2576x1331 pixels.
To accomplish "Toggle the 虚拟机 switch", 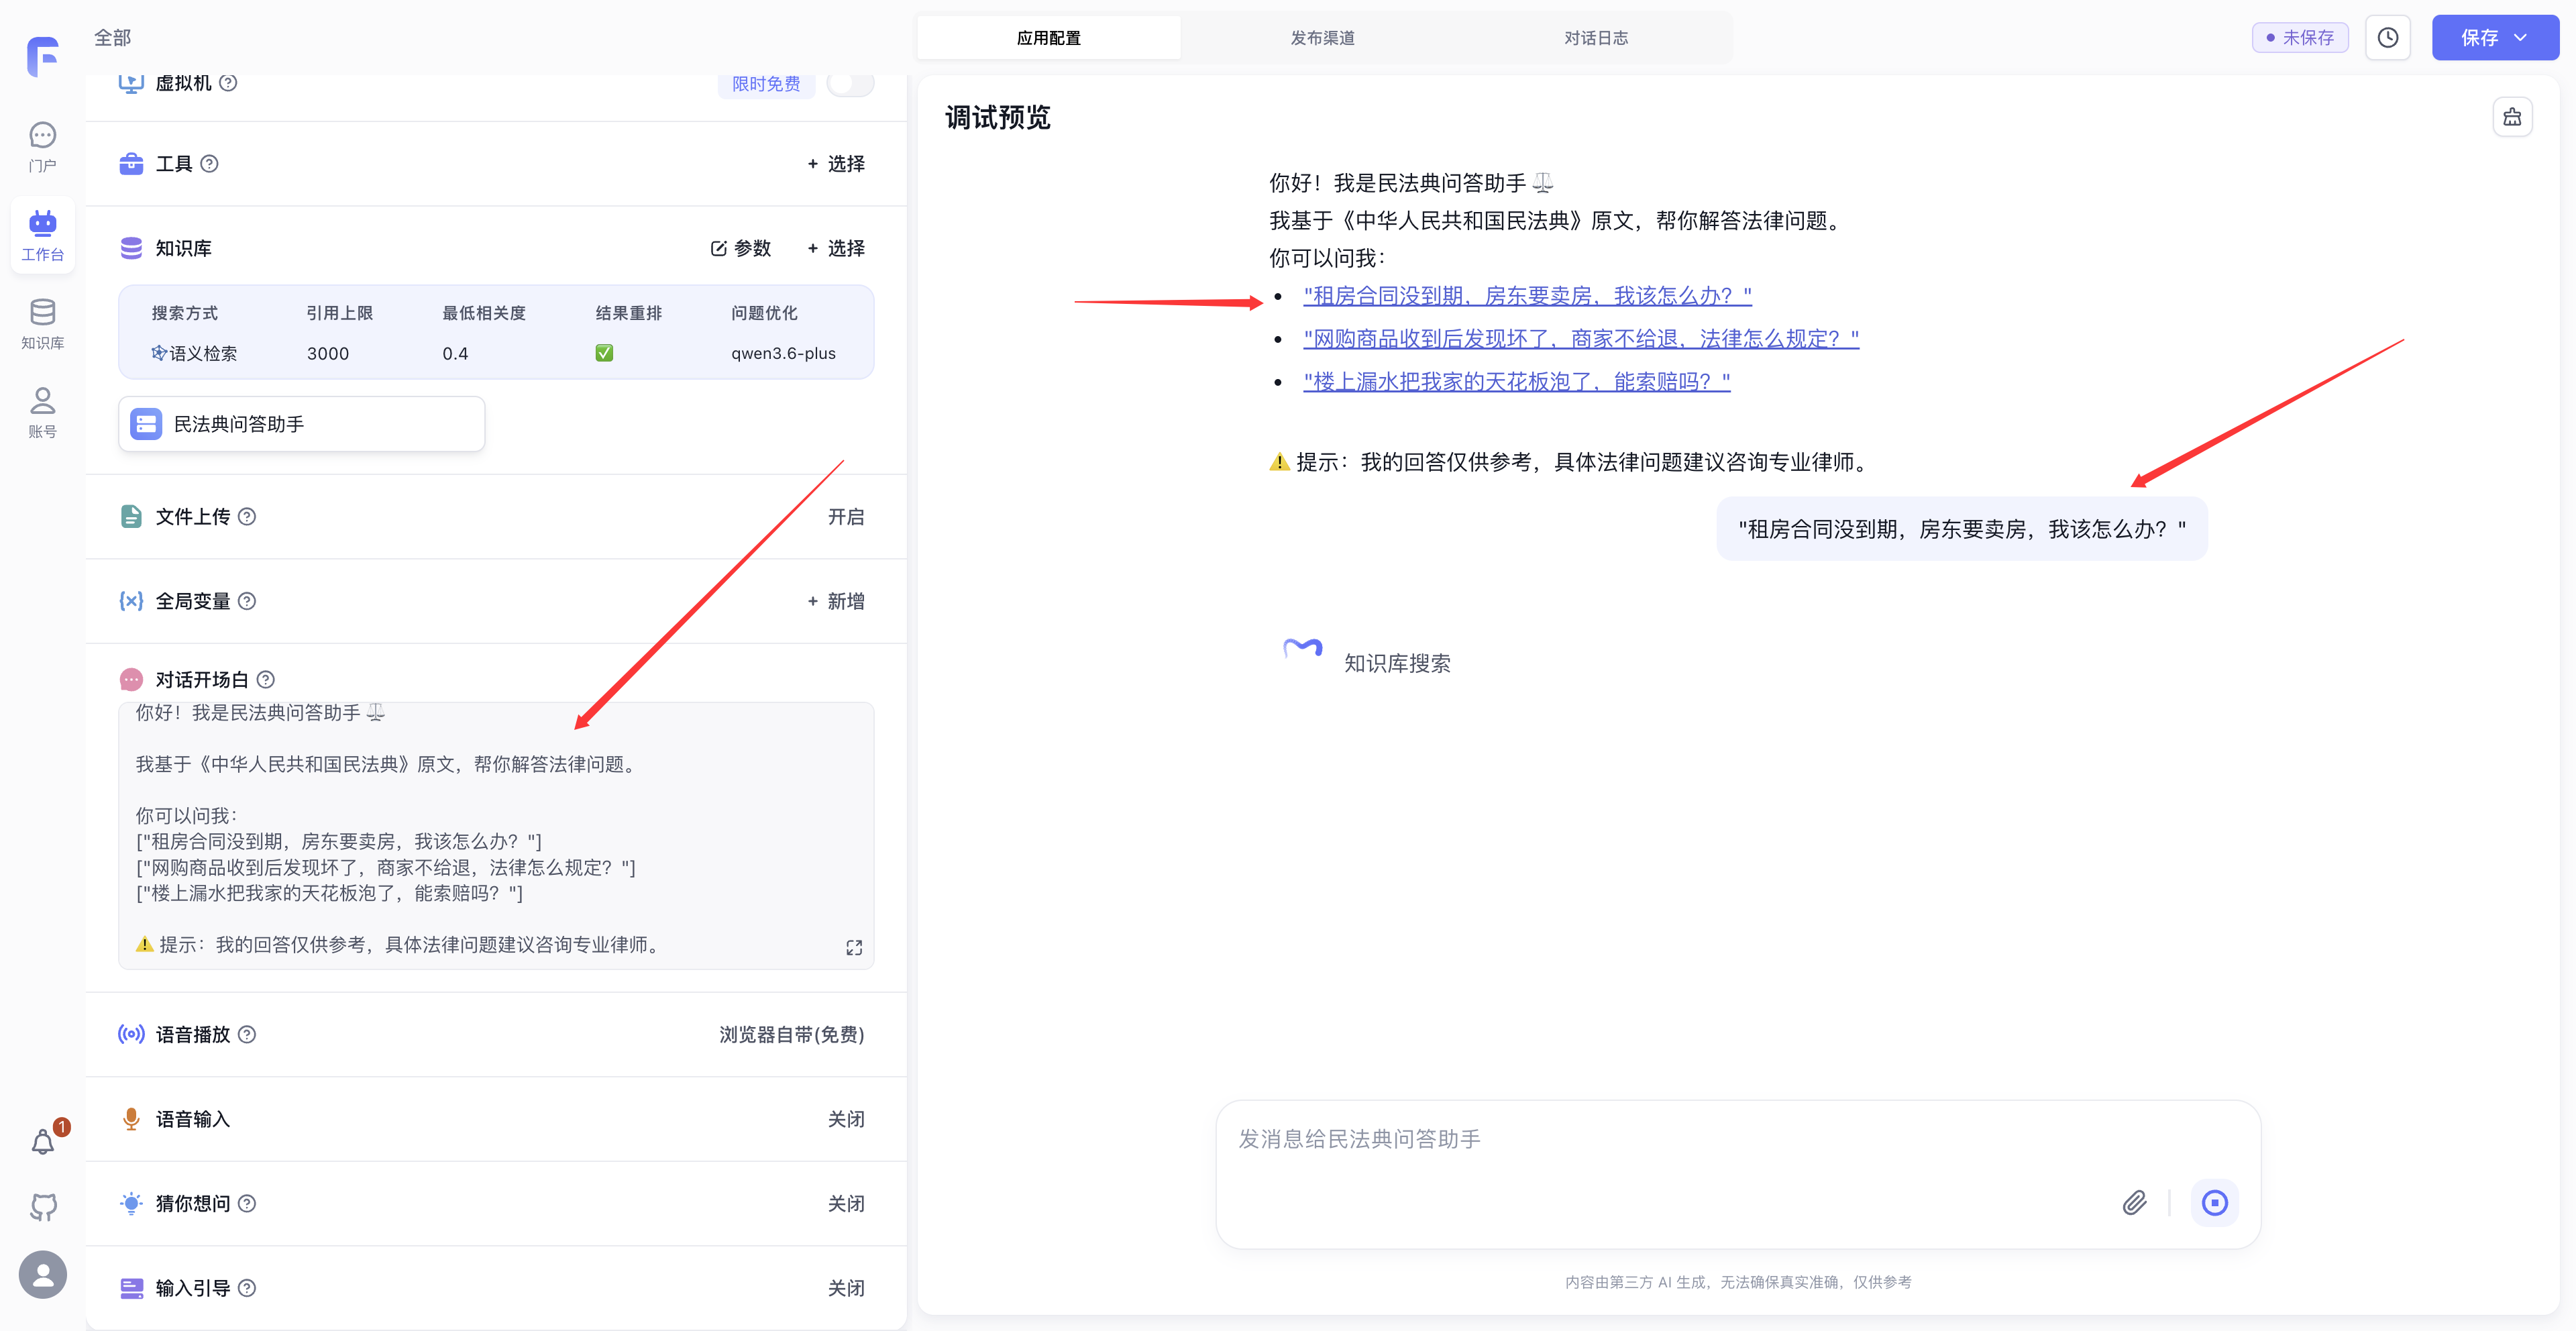I will pyautogui.click(x=851, y=83).
